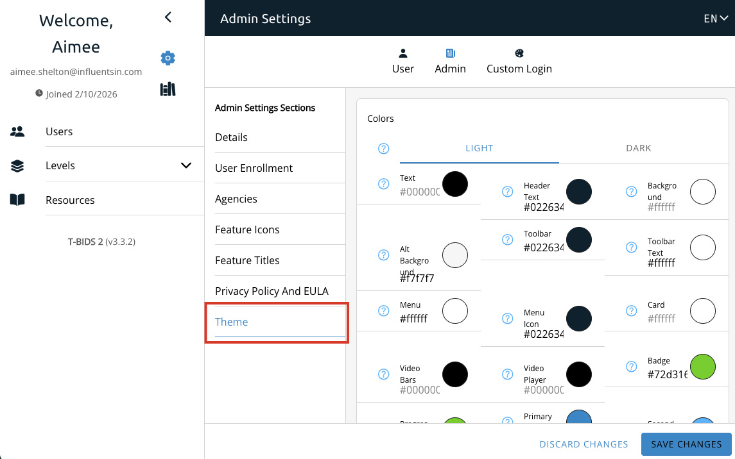Pick the Alt Background color swatch

coord(455,255)
